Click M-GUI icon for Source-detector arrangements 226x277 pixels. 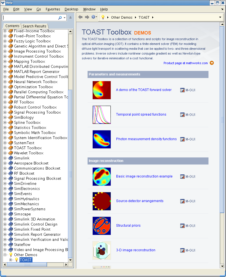pyautogui.click(x=182, y=201)
